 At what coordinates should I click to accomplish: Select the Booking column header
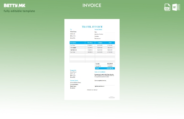coord(90,43)
